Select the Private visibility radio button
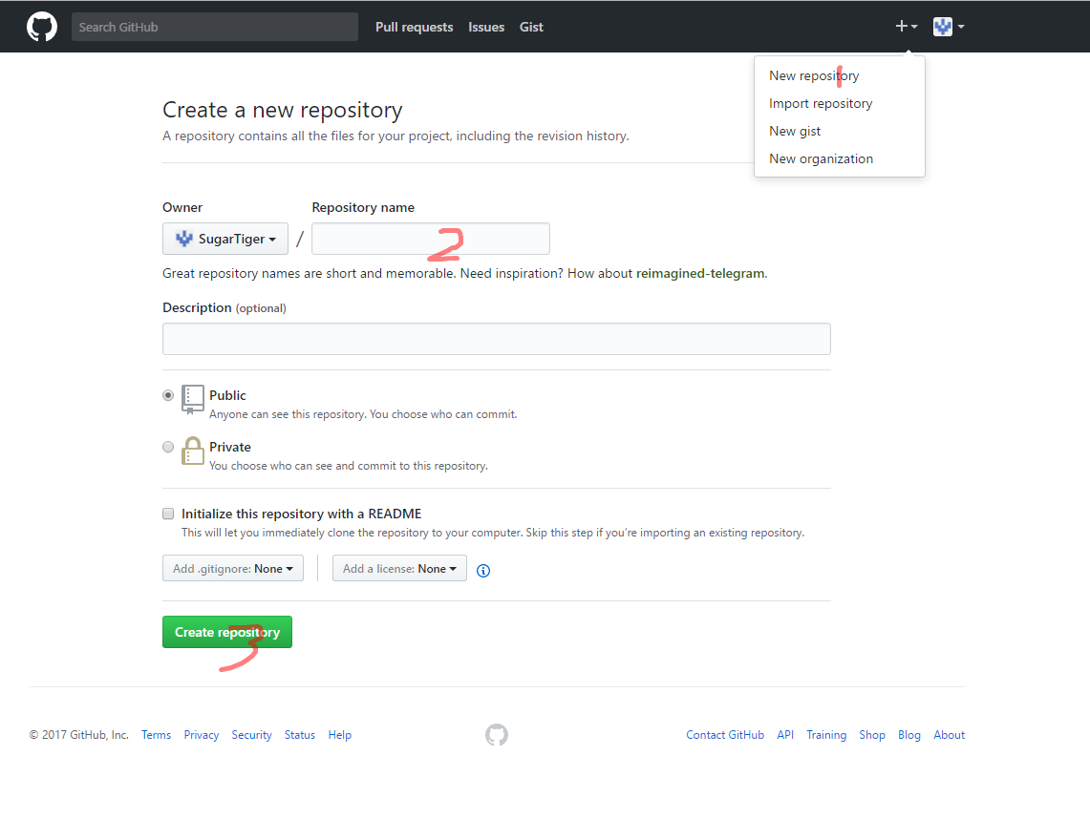 pos(168,447)
